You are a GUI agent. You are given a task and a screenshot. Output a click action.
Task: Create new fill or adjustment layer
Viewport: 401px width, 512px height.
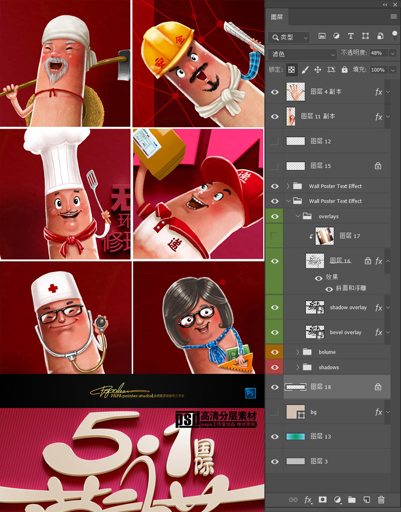click(x=337, y=500)
